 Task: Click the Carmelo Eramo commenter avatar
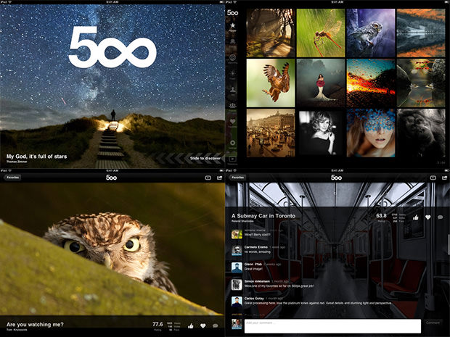coord(237,250)
